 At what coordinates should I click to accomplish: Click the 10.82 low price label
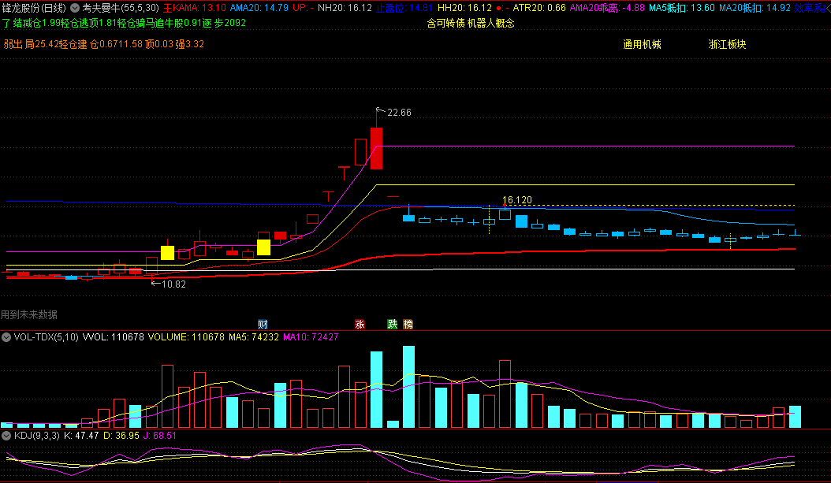(x=173, y=284)
